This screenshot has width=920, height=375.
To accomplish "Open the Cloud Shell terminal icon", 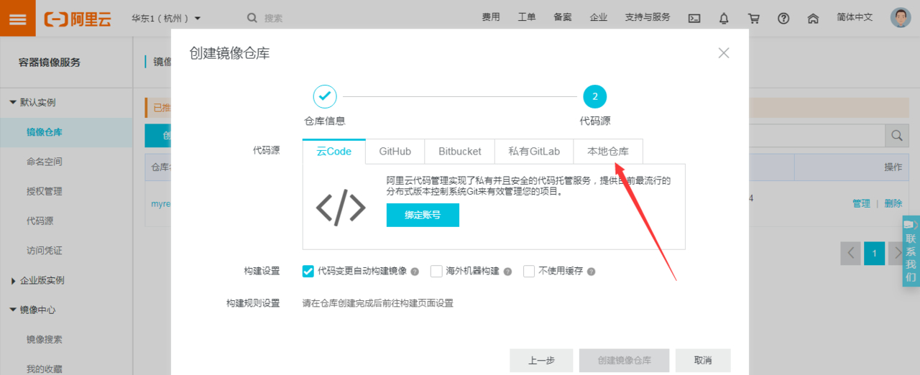I will point(694,19).
